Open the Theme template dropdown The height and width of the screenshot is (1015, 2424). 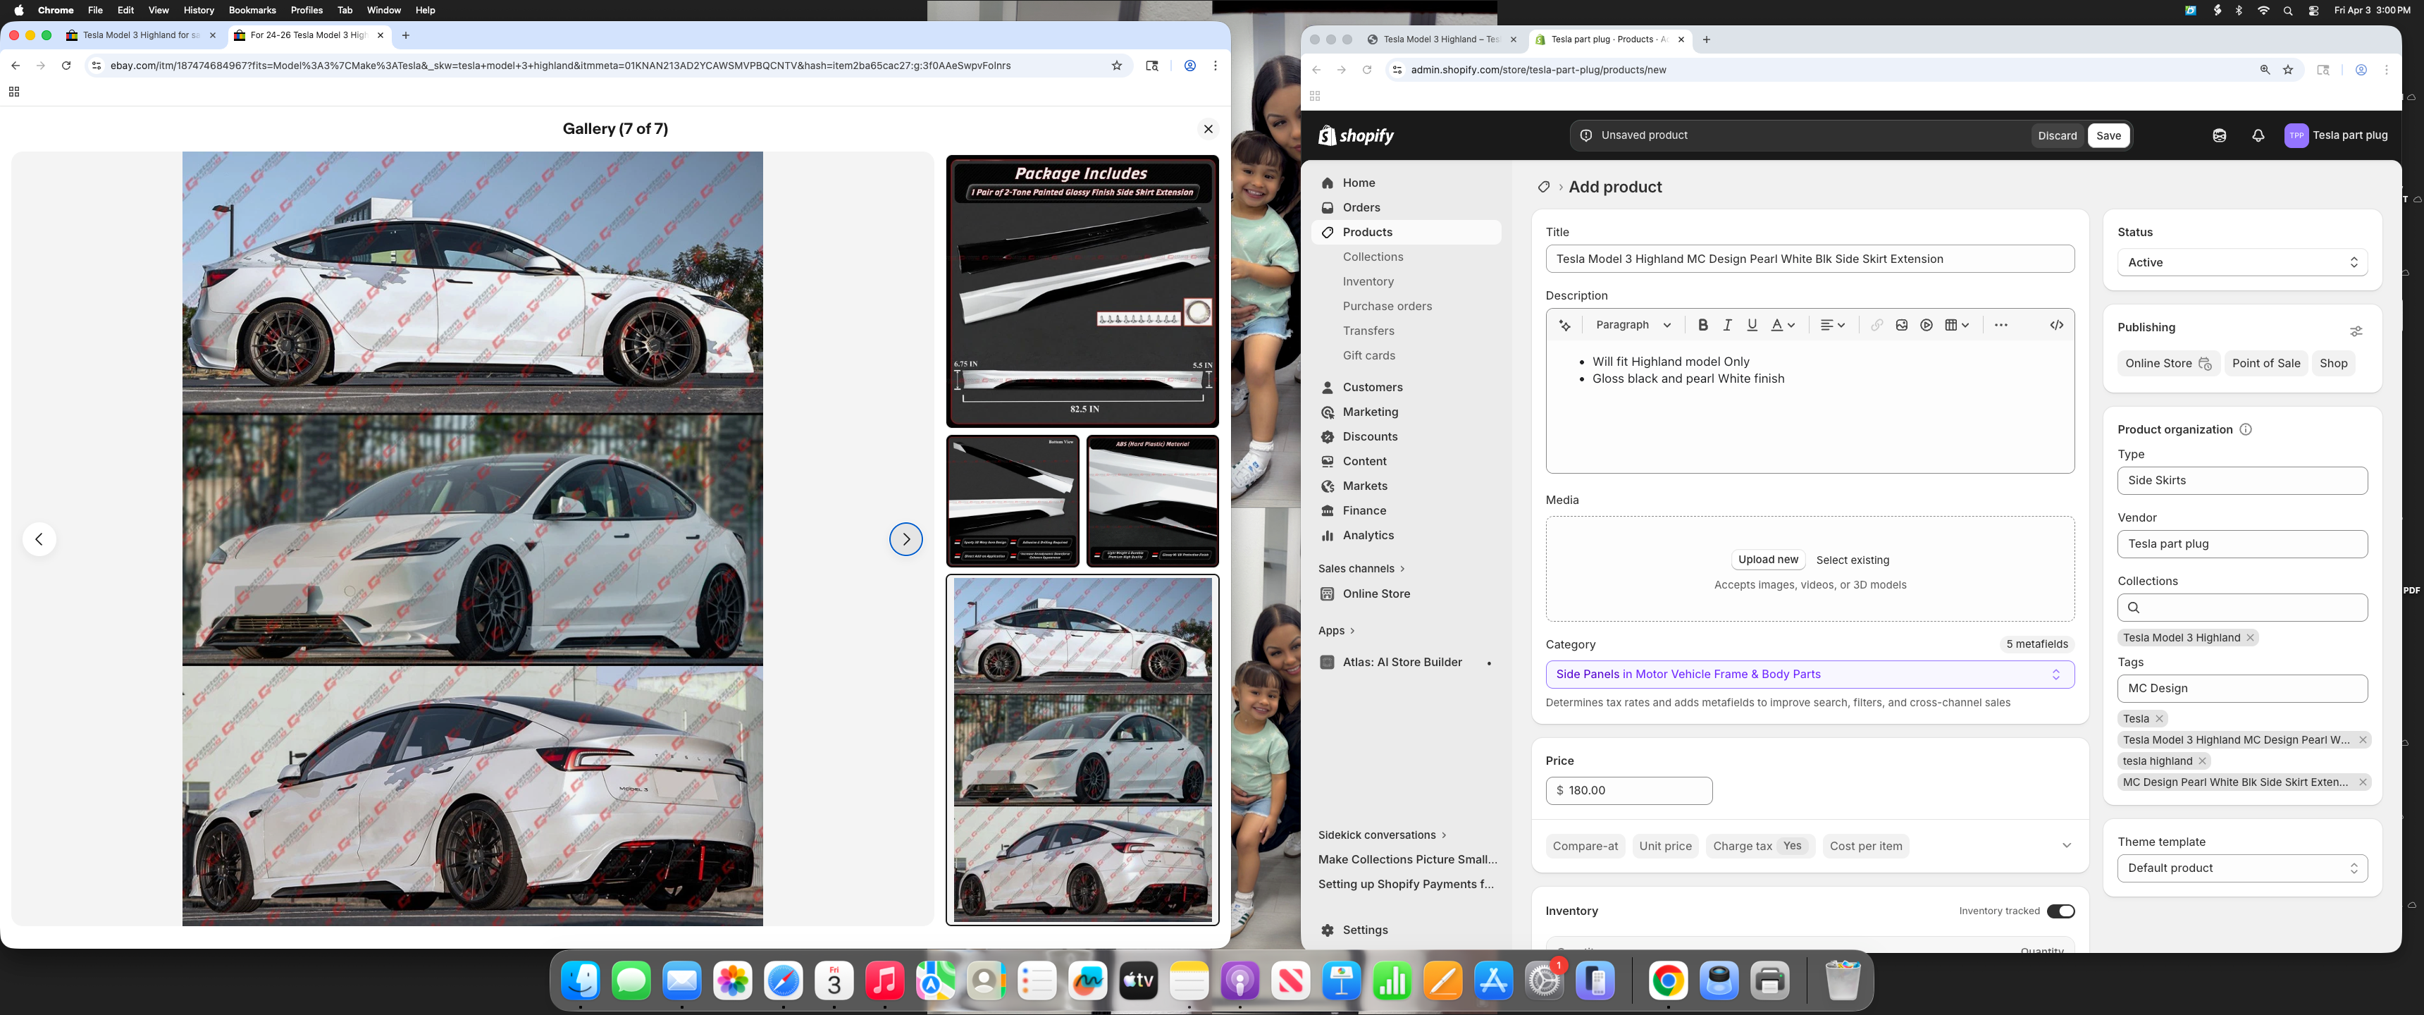[2242, 868]
